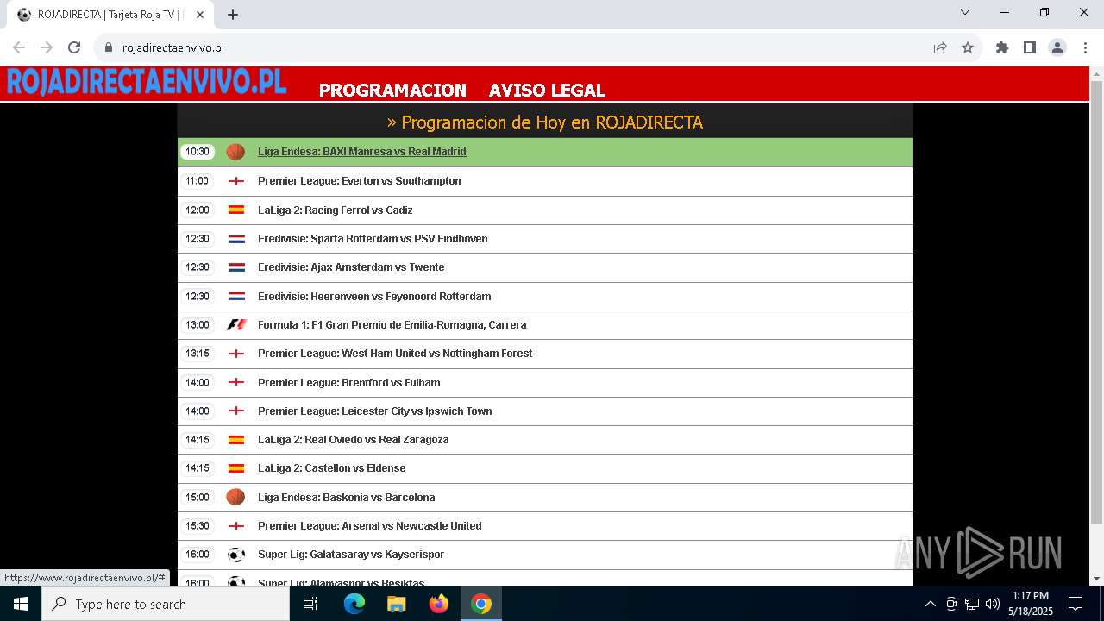Reload the page with the refresh icon

click(74, 47)
